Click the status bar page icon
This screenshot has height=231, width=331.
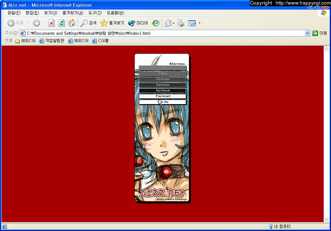(4, 226)
